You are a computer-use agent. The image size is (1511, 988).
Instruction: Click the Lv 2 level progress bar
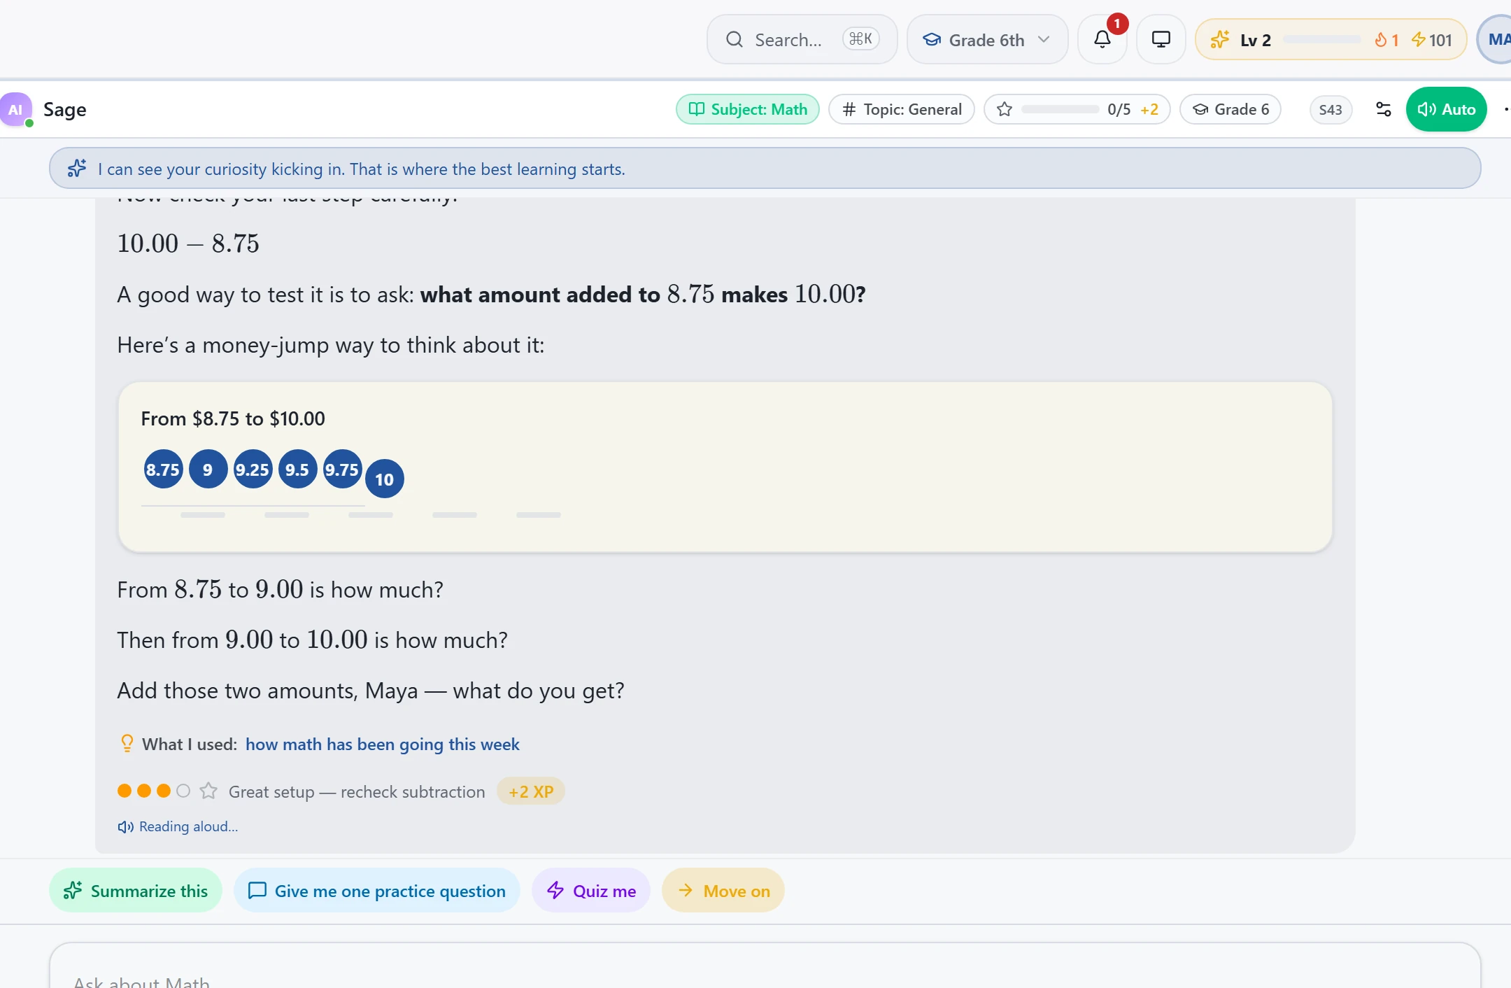click(x=1322, y=40)
